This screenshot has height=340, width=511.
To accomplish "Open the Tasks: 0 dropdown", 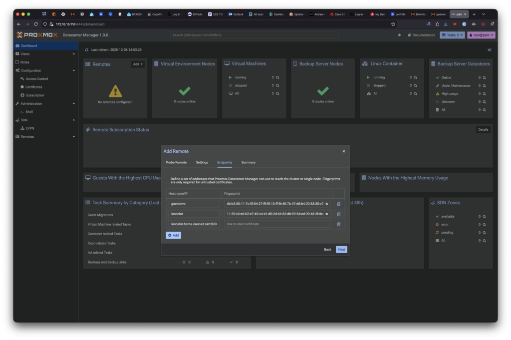I will 452,35.
